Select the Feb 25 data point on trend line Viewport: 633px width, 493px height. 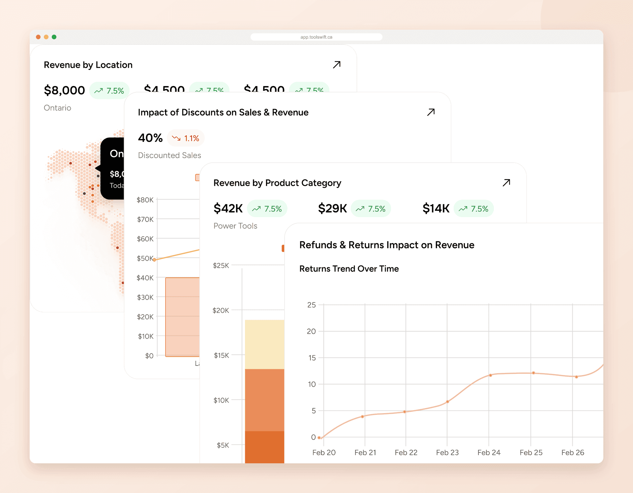point(533,373)
